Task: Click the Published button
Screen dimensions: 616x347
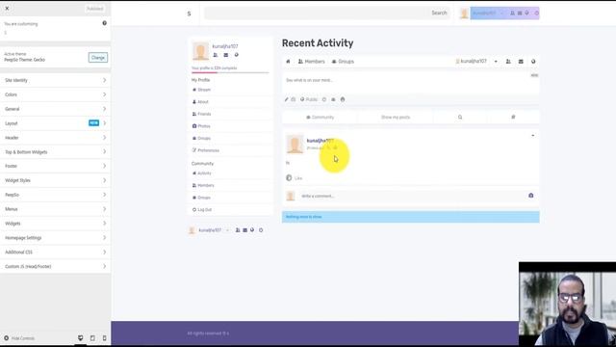Action: (94, 9)
